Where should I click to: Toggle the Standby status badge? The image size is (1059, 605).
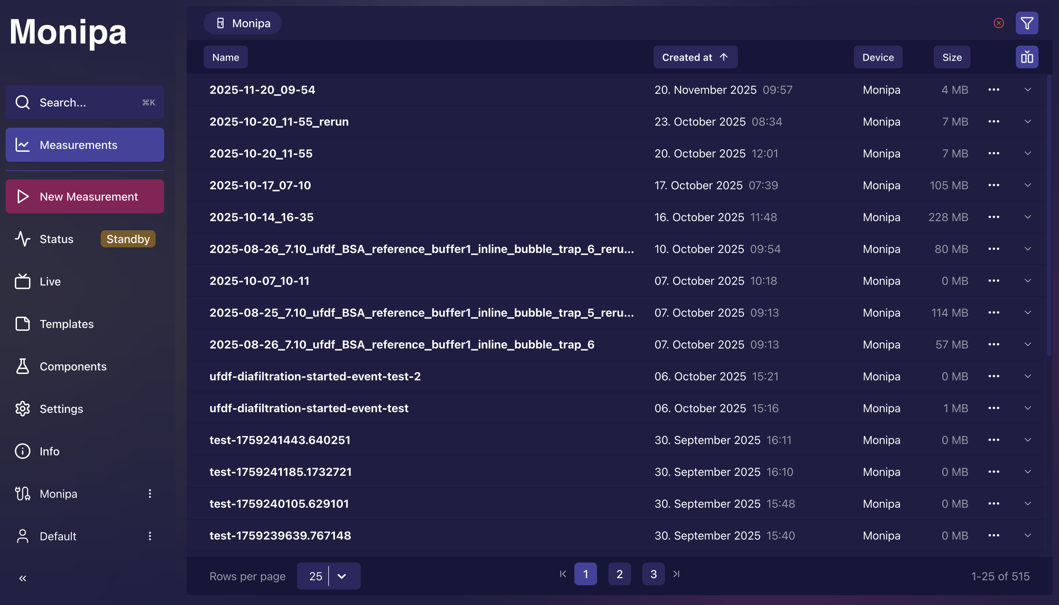[x=128, y=238]
